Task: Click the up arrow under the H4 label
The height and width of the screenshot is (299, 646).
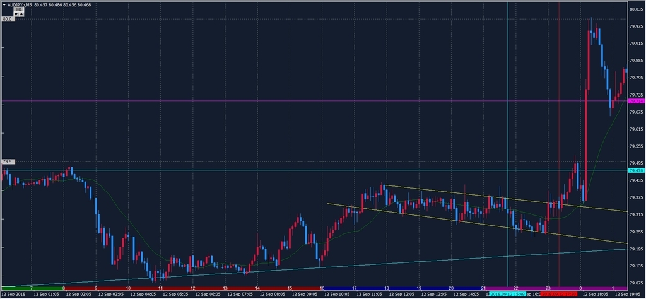Action: [21, 15]
